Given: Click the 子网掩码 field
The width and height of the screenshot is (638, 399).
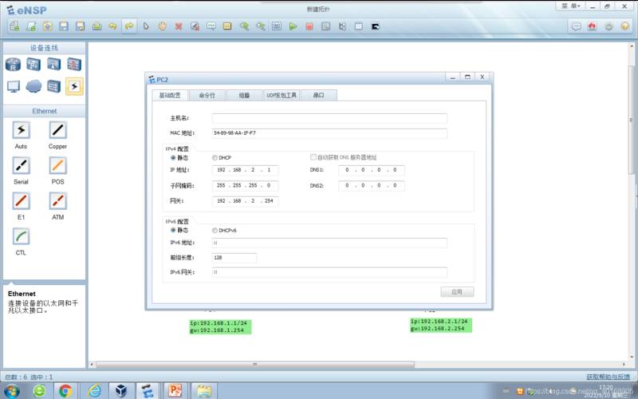Looking at the screenshot, I should 246,186.
